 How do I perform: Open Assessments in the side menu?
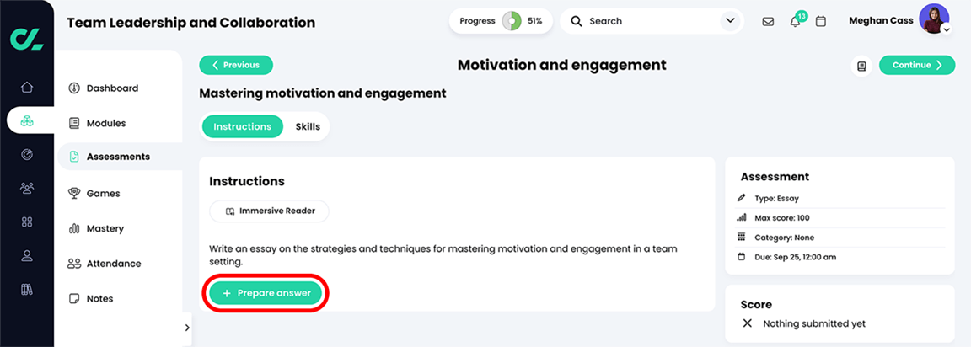point(120,157)
